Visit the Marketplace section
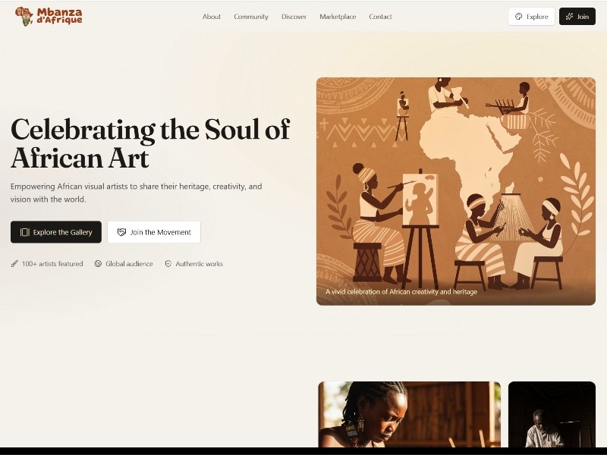Viewport: 607px width, 455px height. tap(338, 17)
